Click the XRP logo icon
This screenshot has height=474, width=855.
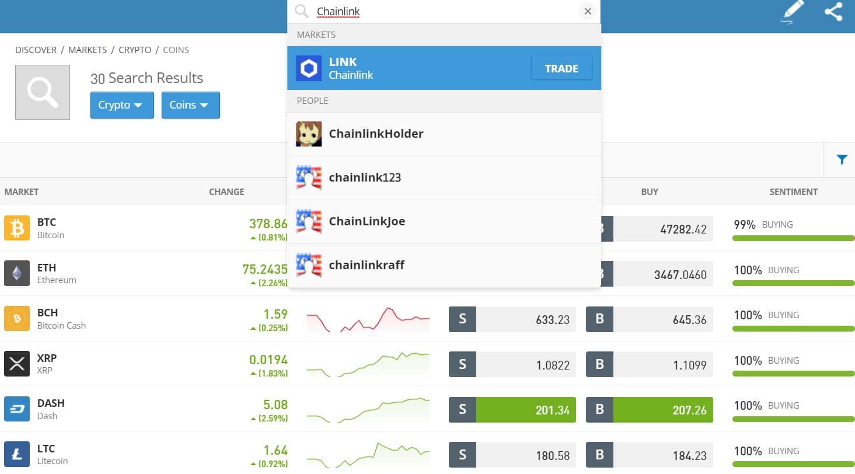17,364
